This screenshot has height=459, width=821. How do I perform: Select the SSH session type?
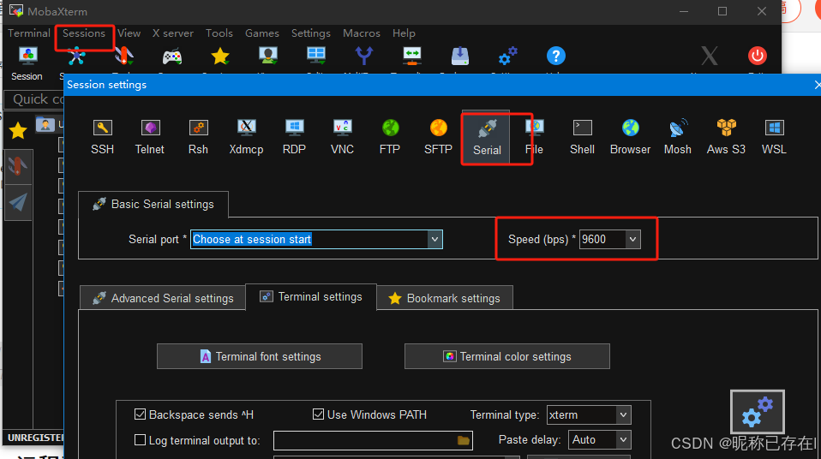coord(102,137)
